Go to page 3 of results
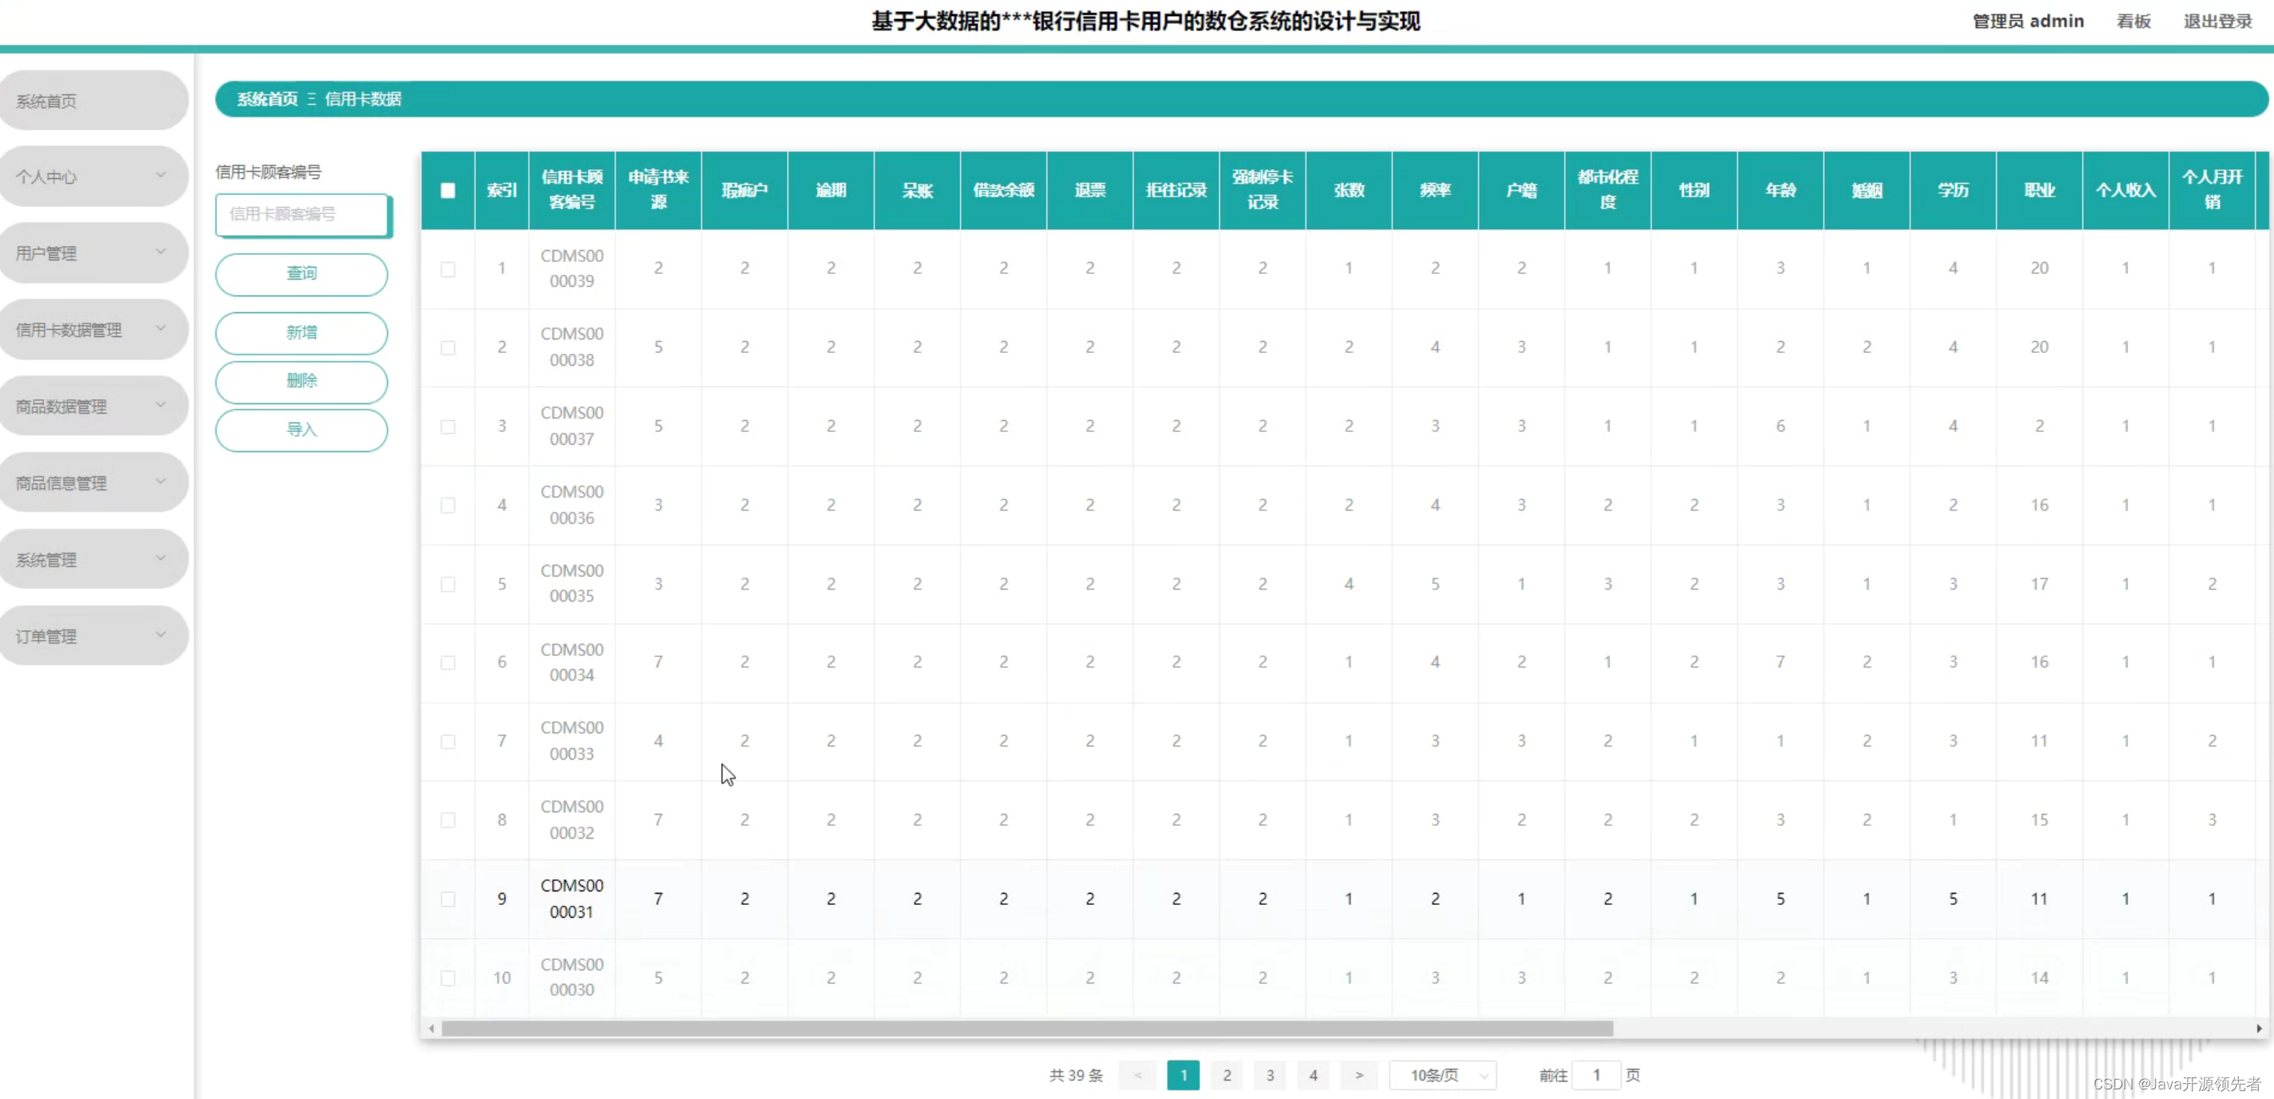This screenshot has height=1099, width=2274. coord(1269,1075)
